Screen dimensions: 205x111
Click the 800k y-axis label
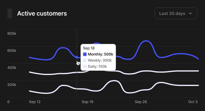pos(12,34)
